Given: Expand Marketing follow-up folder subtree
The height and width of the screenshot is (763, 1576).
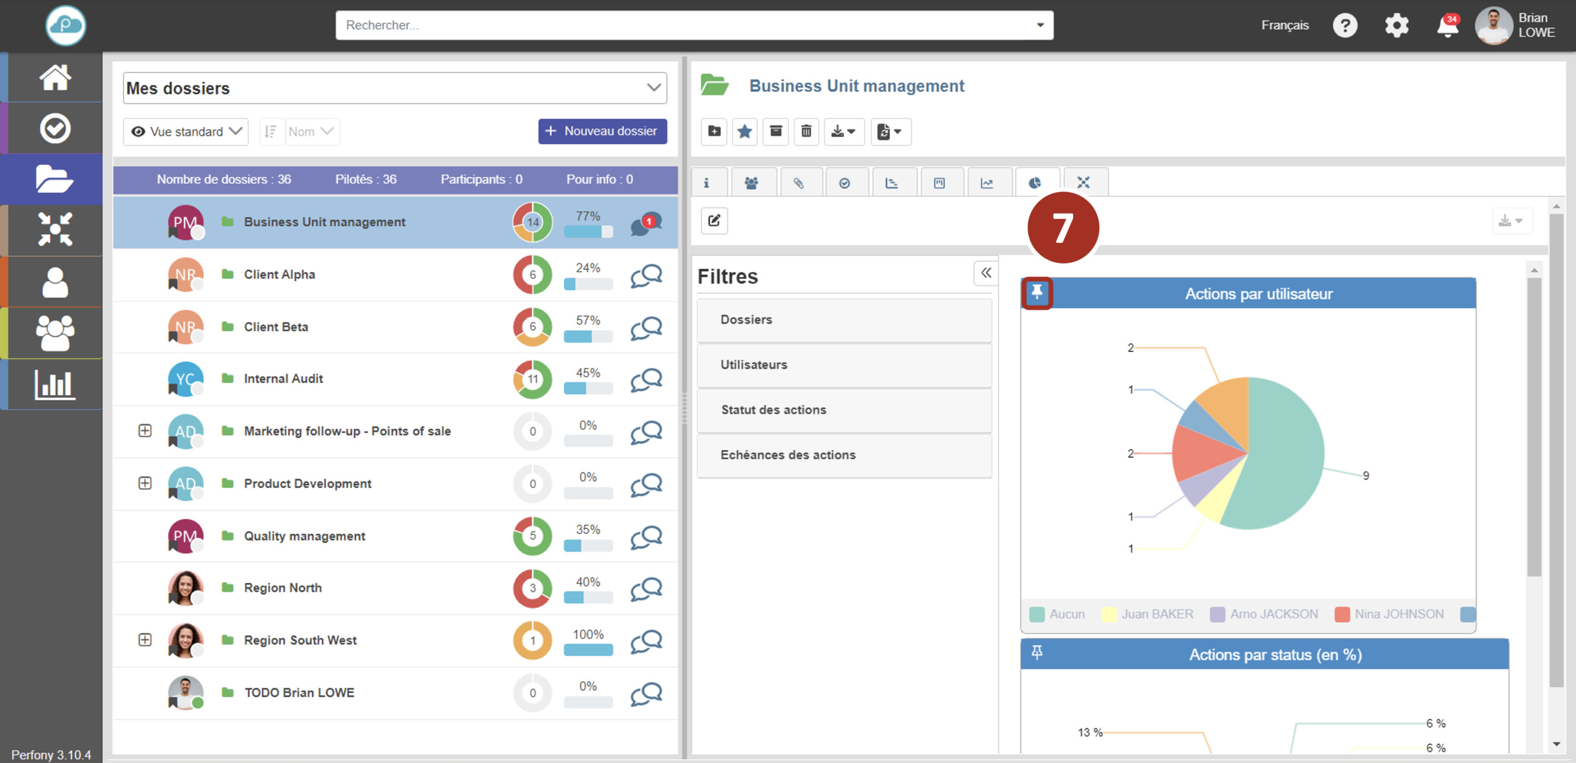Looking at the screenshot, I should 145,431.
